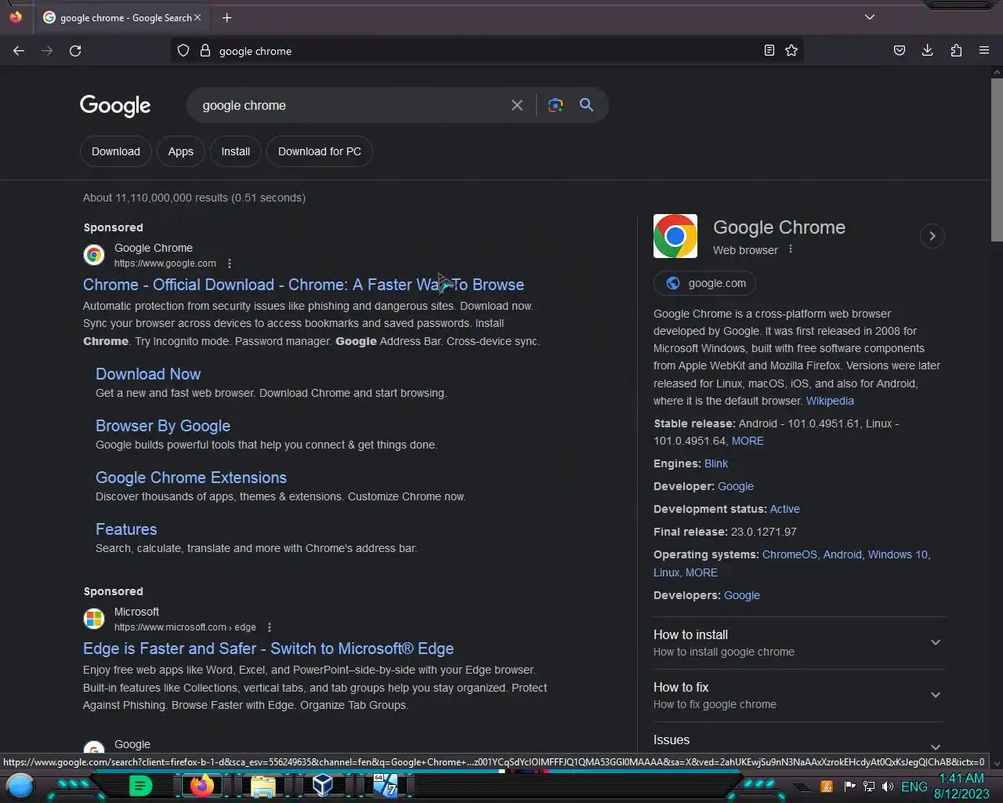Reload the current page
This screenshot has height=803, width=1003.
tap(75, 50)
